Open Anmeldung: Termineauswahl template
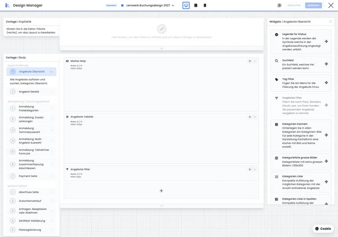This screenshot has height=237, width=338. (x=32, y=130)
